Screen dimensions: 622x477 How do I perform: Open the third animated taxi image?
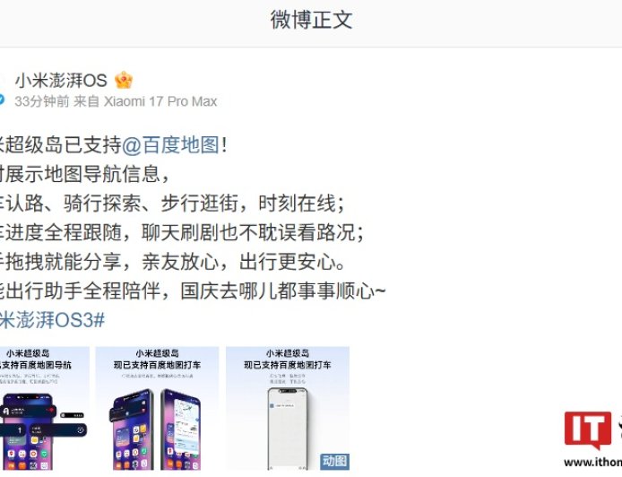[x=288, y=408]
